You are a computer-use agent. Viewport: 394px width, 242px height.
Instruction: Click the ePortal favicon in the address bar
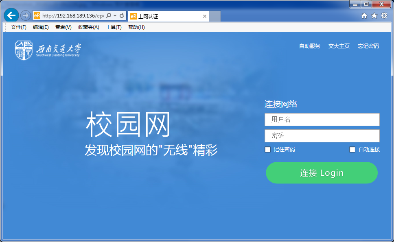click(37, 15)
